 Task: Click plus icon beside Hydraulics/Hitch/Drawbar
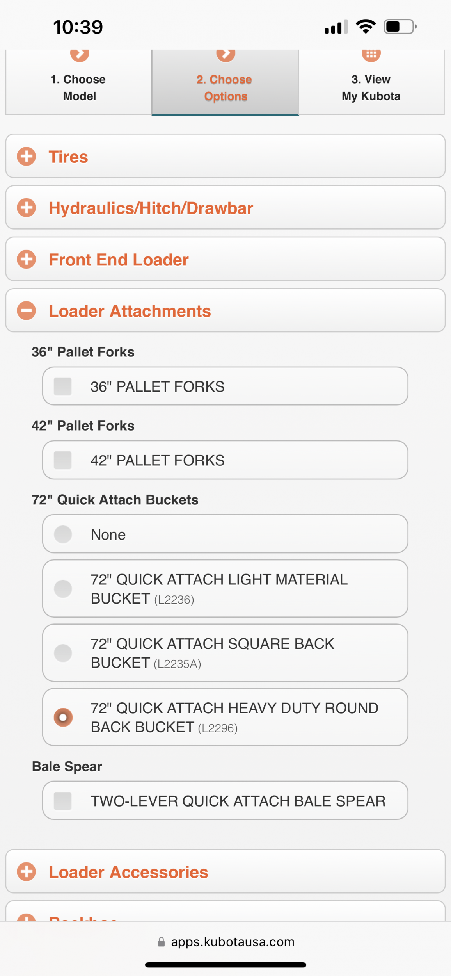pyautogui.click(x=26, y=208)
